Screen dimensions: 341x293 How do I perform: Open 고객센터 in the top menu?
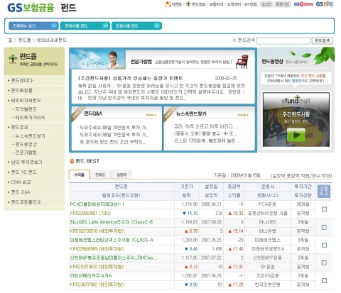(x=234, y=4)
